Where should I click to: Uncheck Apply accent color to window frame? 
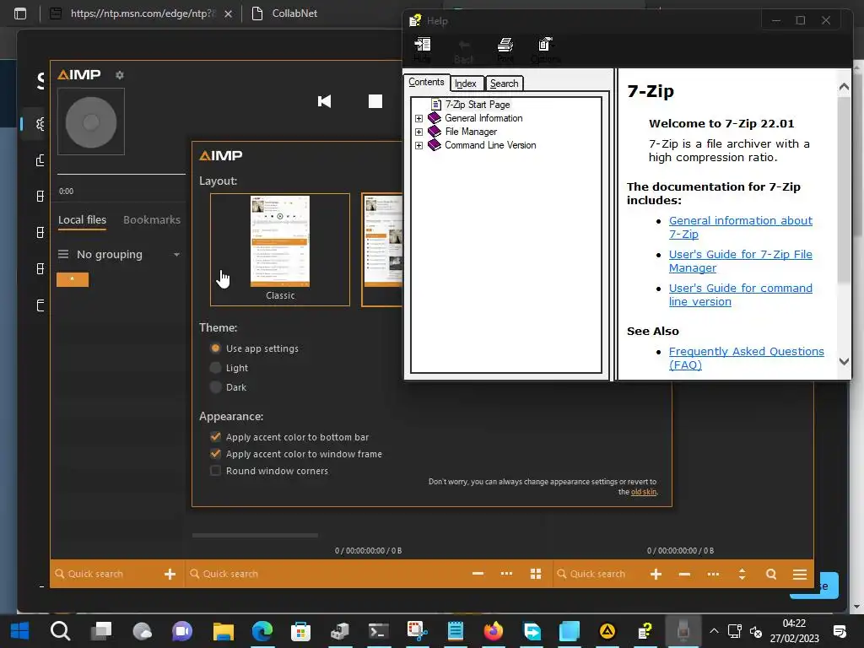[215, 454]
